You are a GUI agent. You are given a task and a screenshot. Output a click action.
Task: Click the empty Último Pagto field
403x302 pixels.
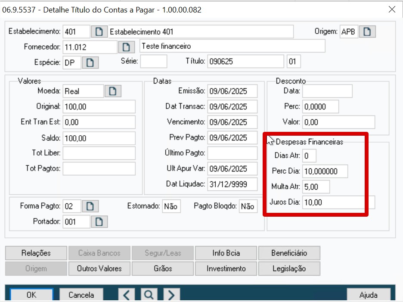point(232,153)
